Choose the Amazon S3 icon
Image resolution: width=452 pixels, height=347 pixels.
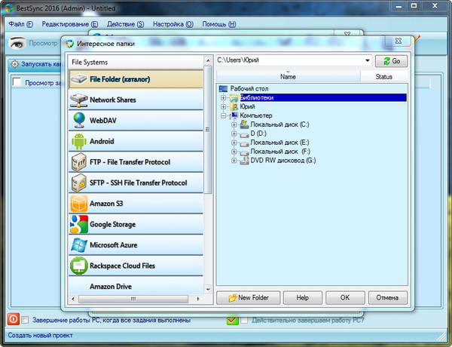point(78,204)
